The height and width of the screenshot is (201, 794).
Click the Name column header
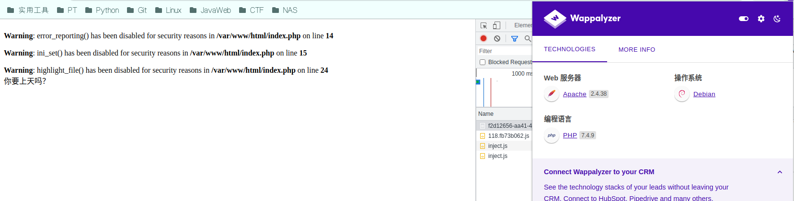[505, 114]
